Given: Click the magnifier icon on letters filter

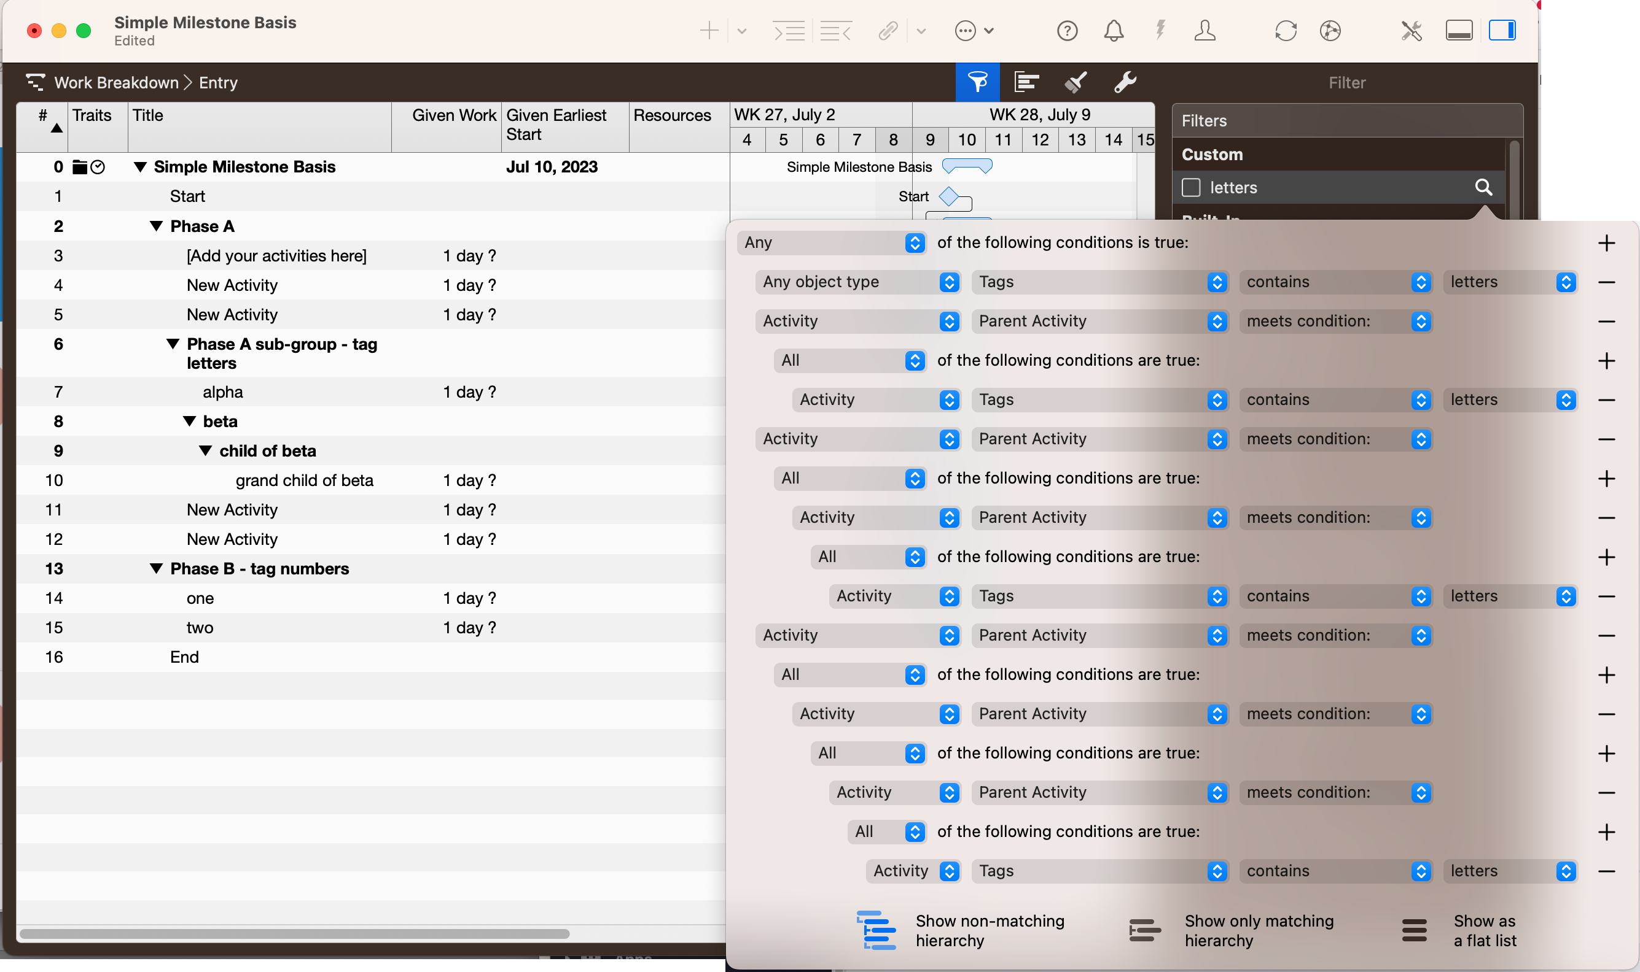Looking at the screenshot, I should pyautogui.click(x=1483, y=187).
